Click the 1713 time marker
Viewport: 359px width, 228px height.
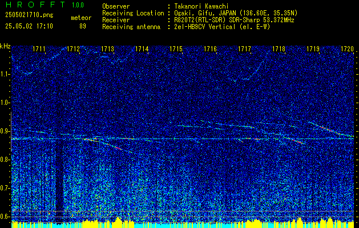point(107,48)
